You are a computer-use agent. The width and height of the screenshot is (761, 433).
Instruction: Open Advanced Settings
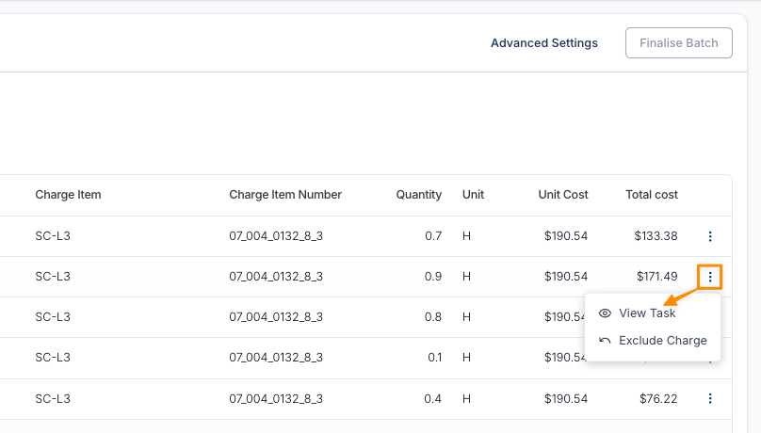[543, 43]
